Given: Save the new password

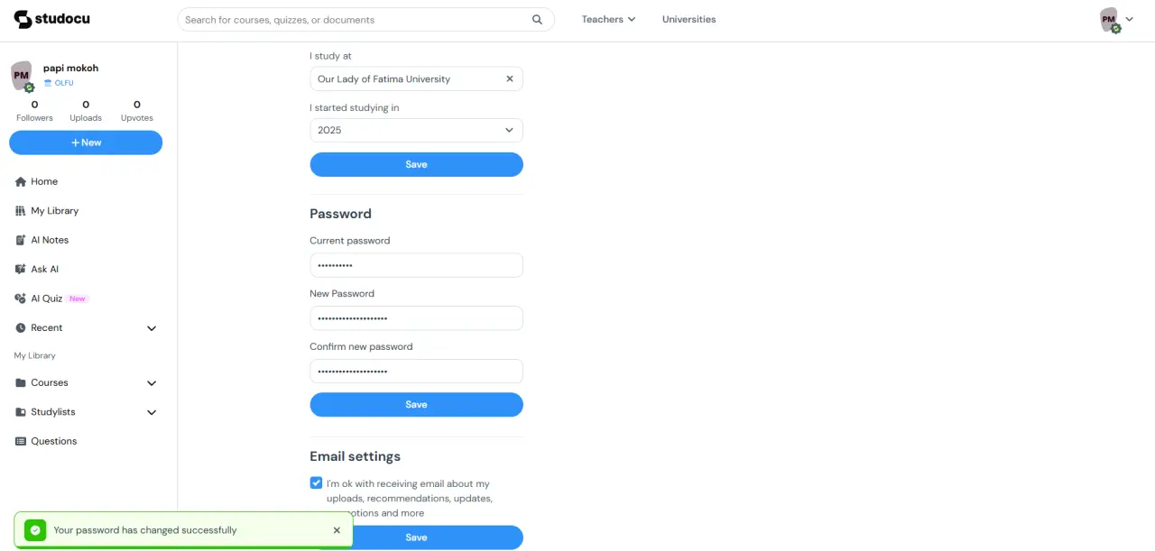Looking at the screenshot, I should pos(416,405).
